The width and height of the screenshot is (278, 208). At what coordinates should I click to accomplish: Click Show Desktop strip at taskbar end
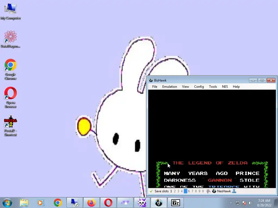point(277,203)
